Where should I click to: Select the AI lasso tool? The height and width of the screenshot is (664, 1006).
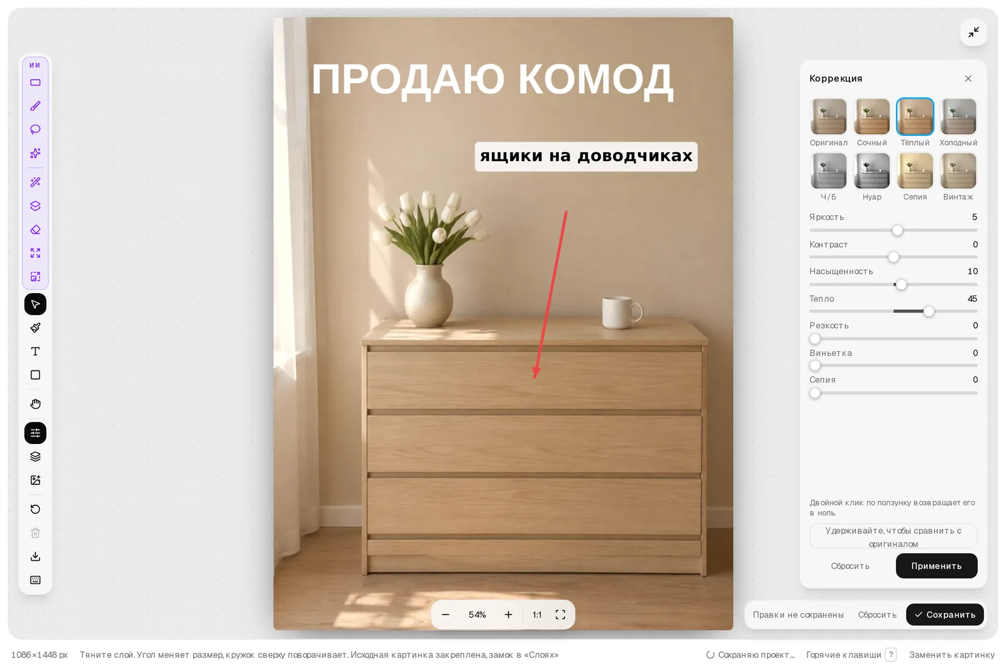click(x=35, y=130)
